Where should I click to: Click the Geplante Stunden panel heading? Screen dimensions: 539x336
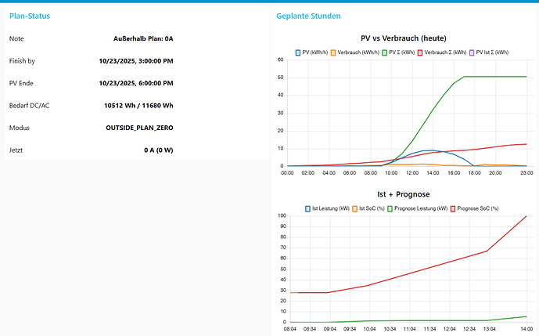point(308,16)
